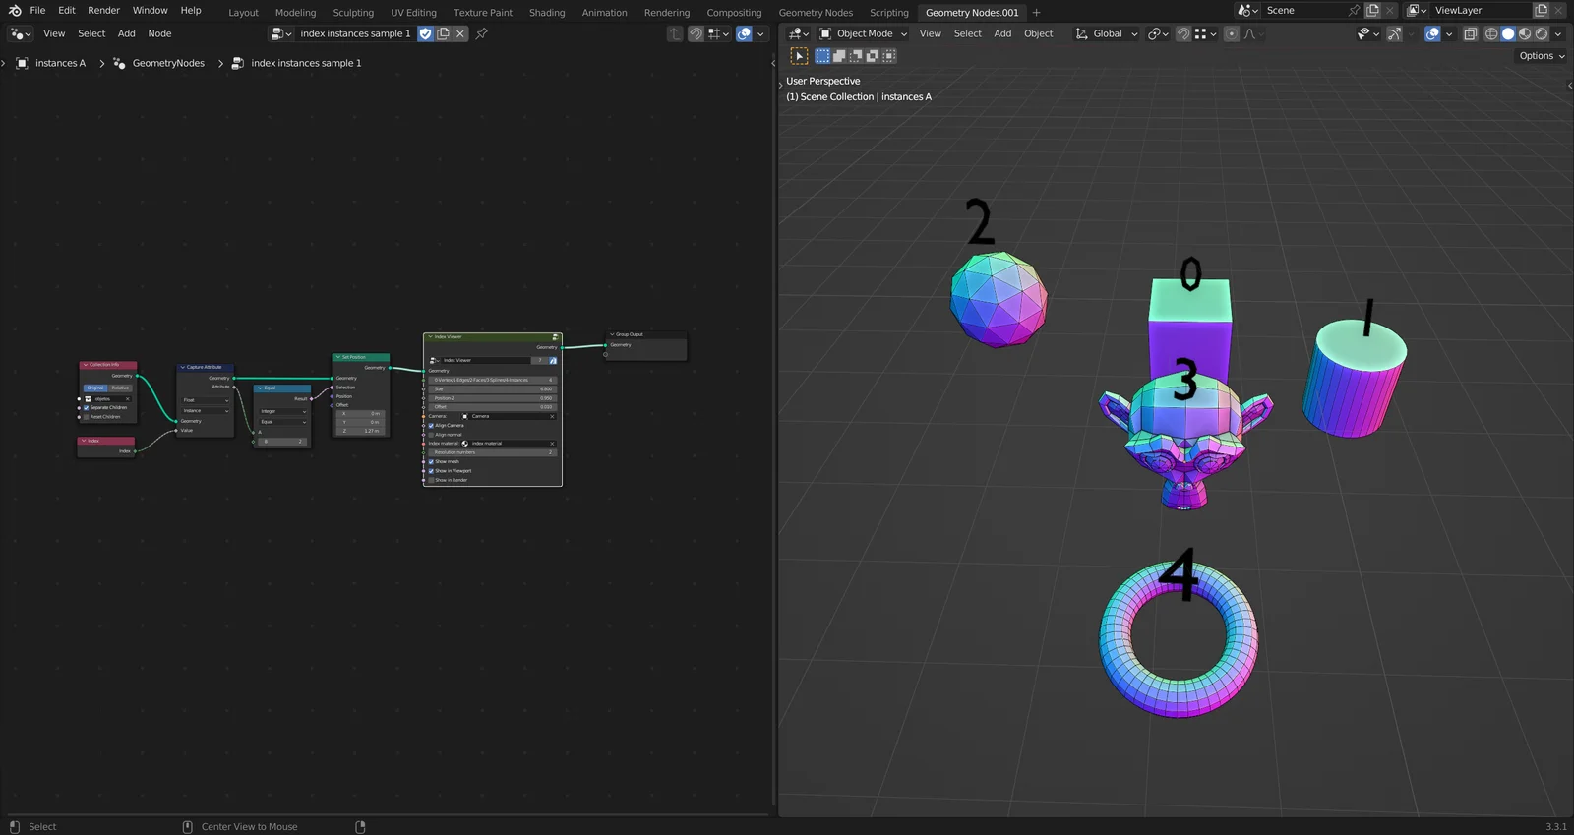Toggle fake user shield for node group
1574x835 pixels.
point(425,33)
